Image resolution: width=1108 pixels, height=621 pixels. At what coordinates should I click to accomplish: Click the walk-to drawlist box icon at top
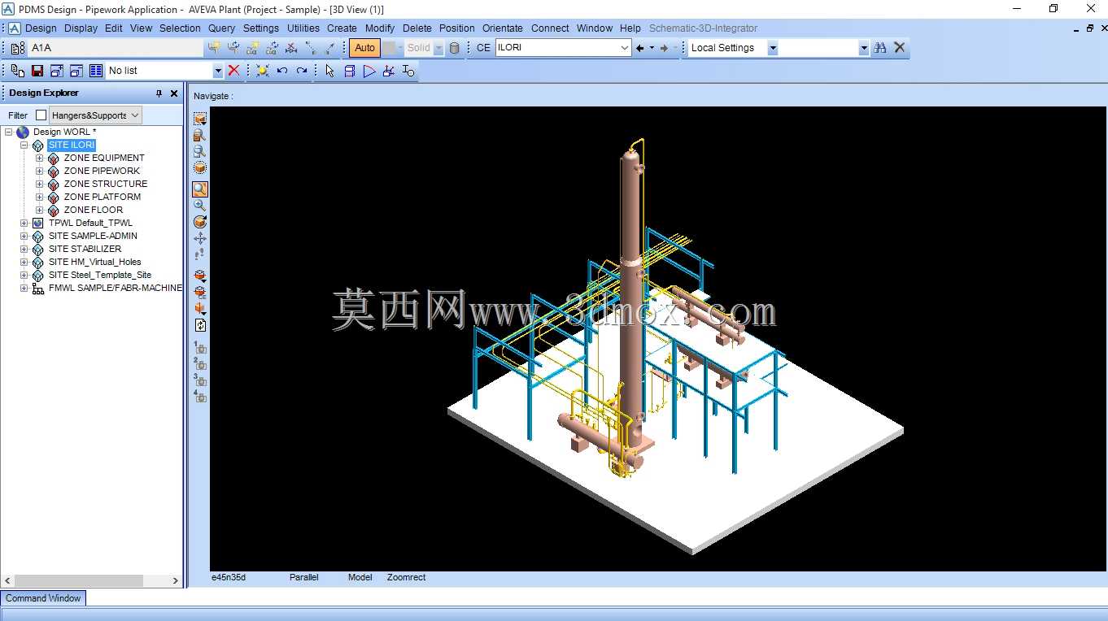coord(200,119)
